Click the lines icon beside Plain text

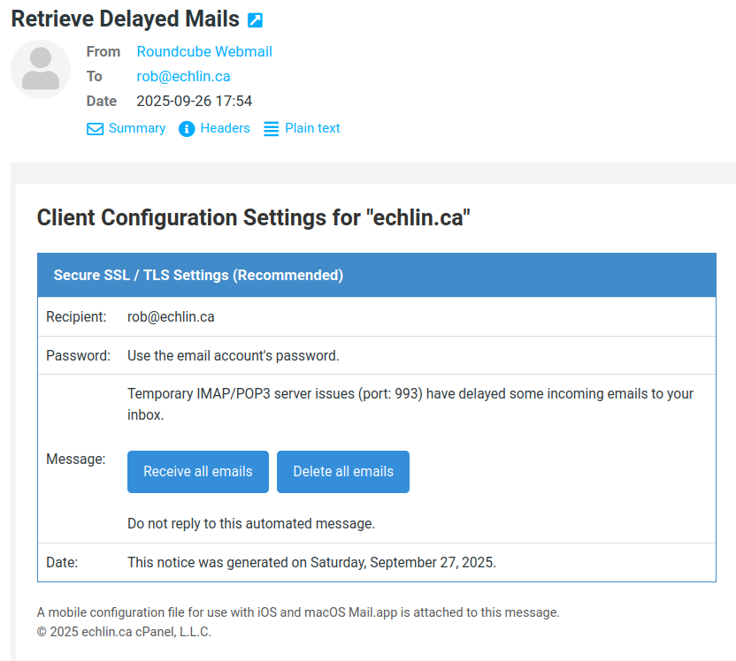coord(272,129)
